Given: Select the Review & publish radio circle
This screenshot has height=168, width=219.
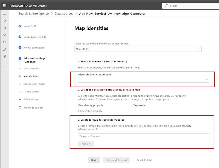Looking at the screenshot, I should pyautogui.click(x=20, y=108).
